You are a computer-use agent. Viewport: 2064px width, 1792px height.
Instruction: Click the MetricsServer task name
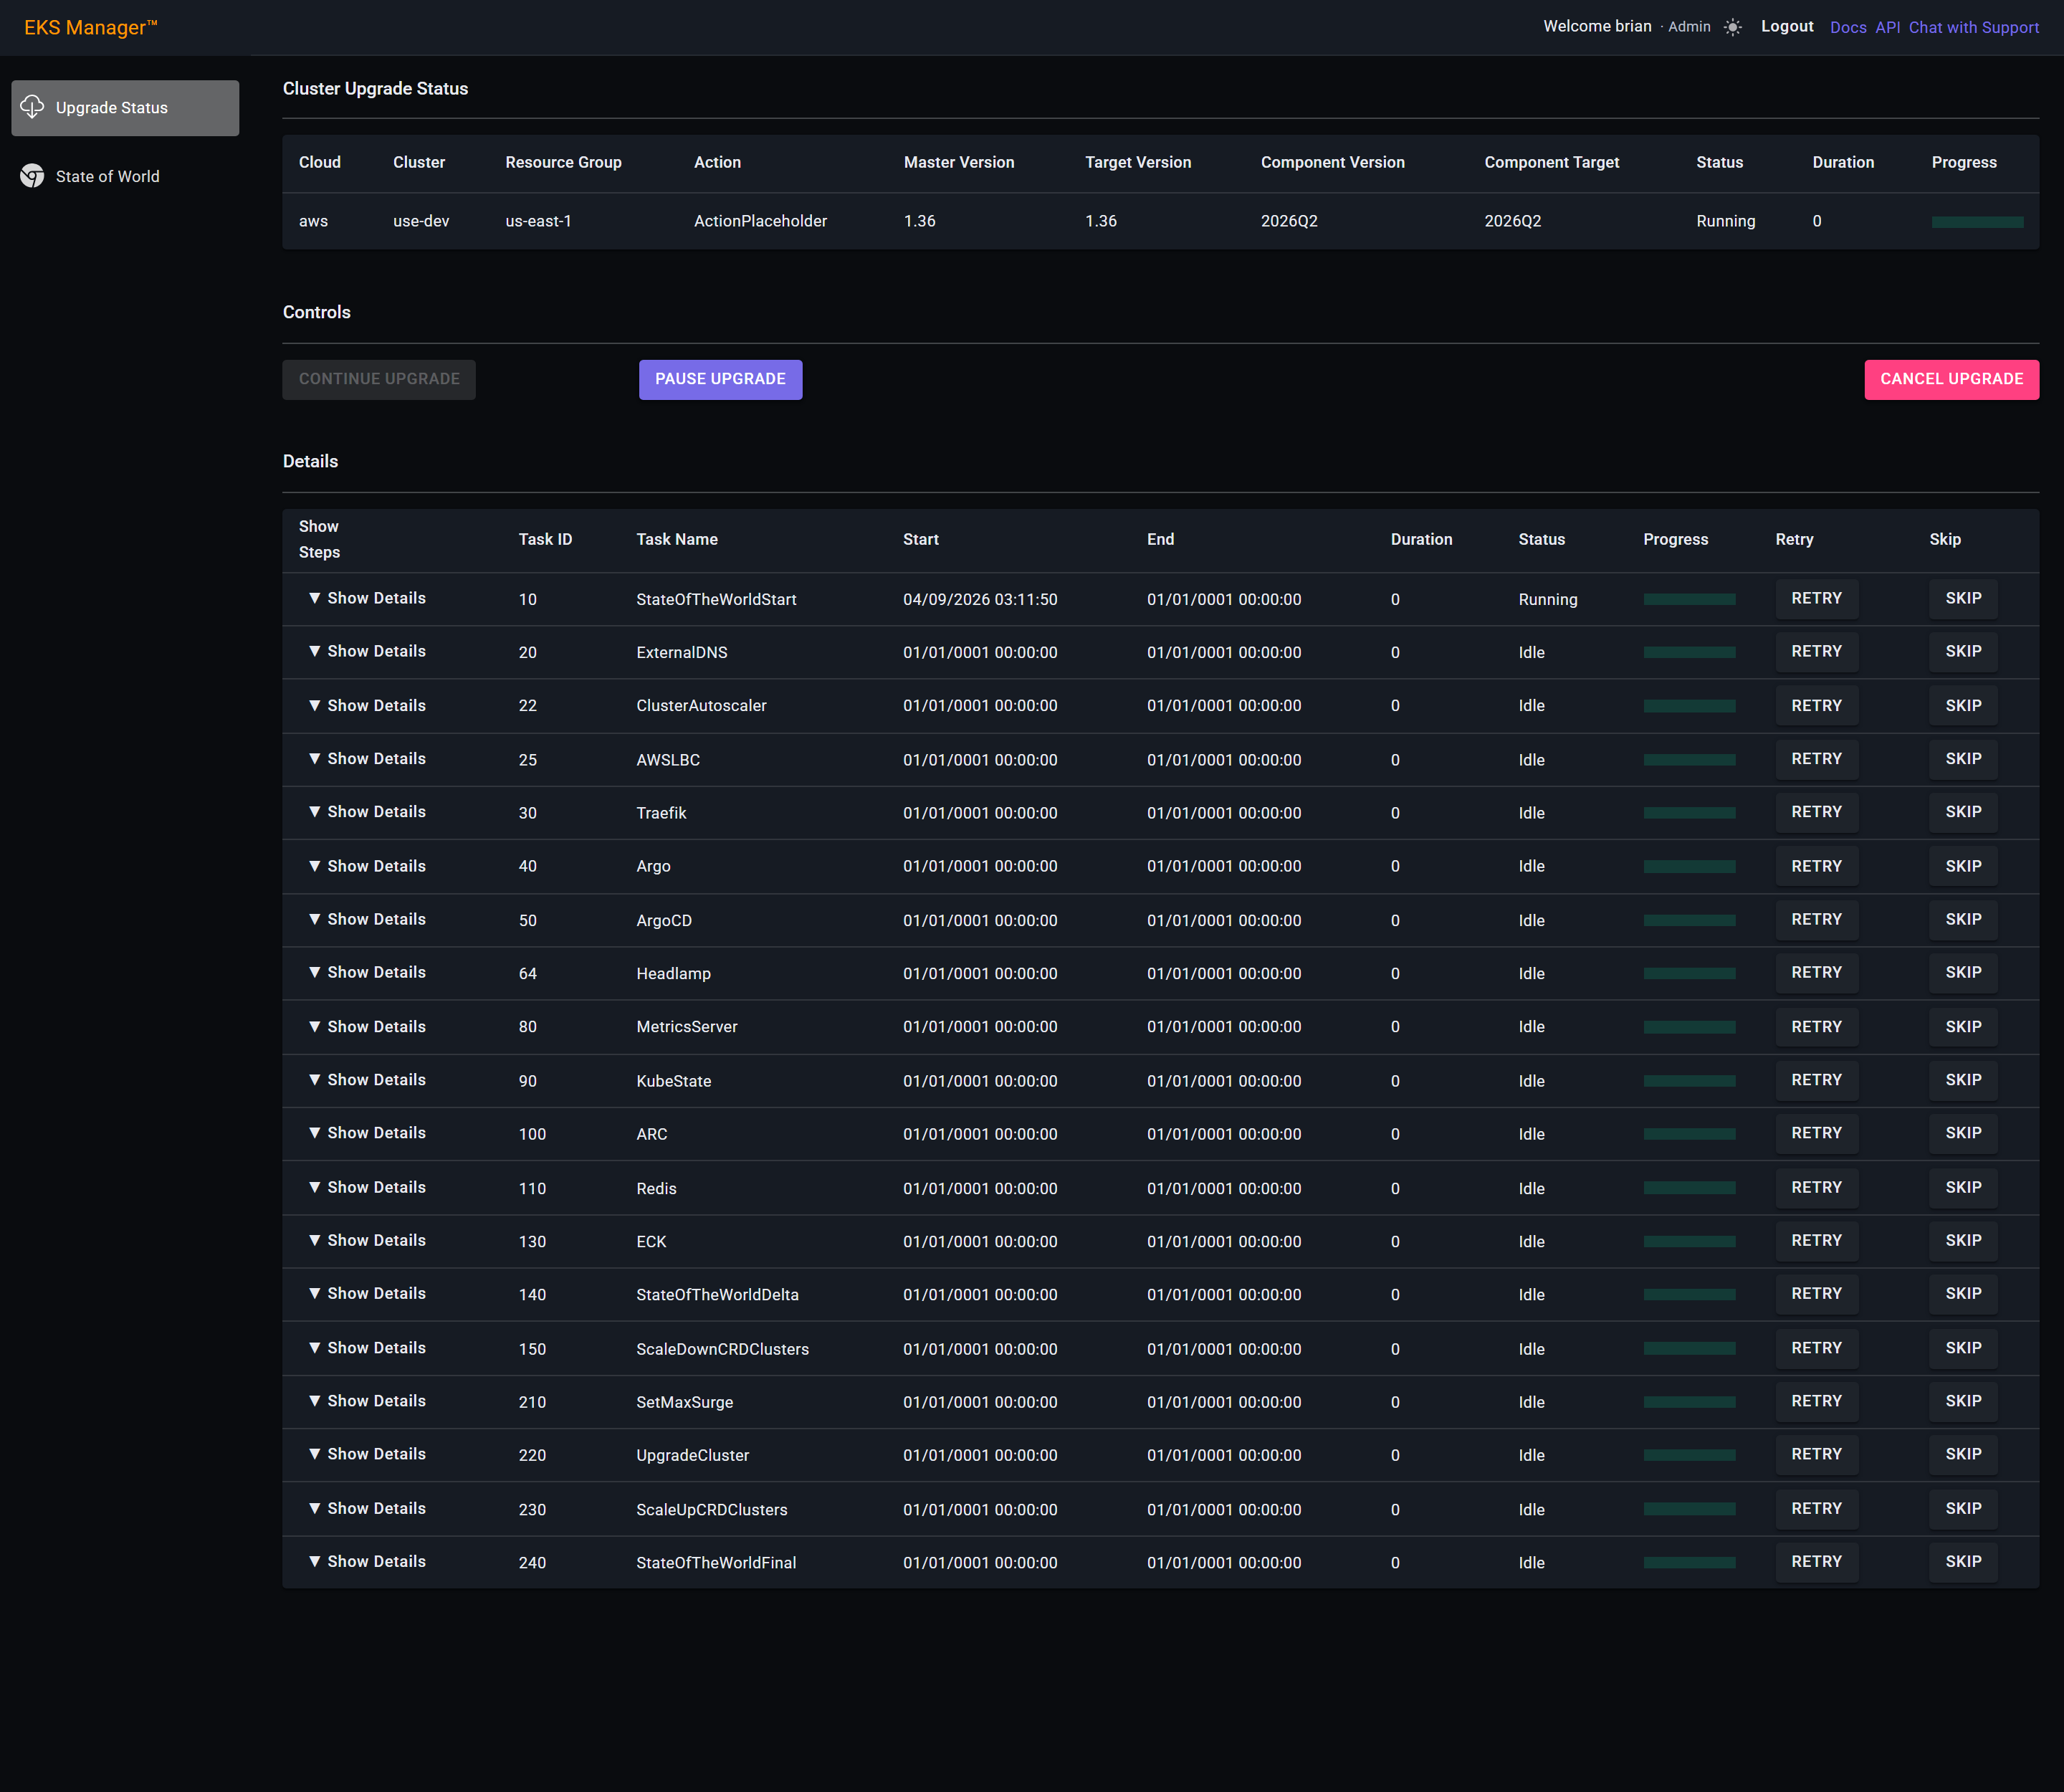point(686,1027)
